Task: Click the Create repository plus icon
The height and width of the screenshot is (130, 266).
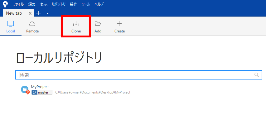Action: point(119,24)
